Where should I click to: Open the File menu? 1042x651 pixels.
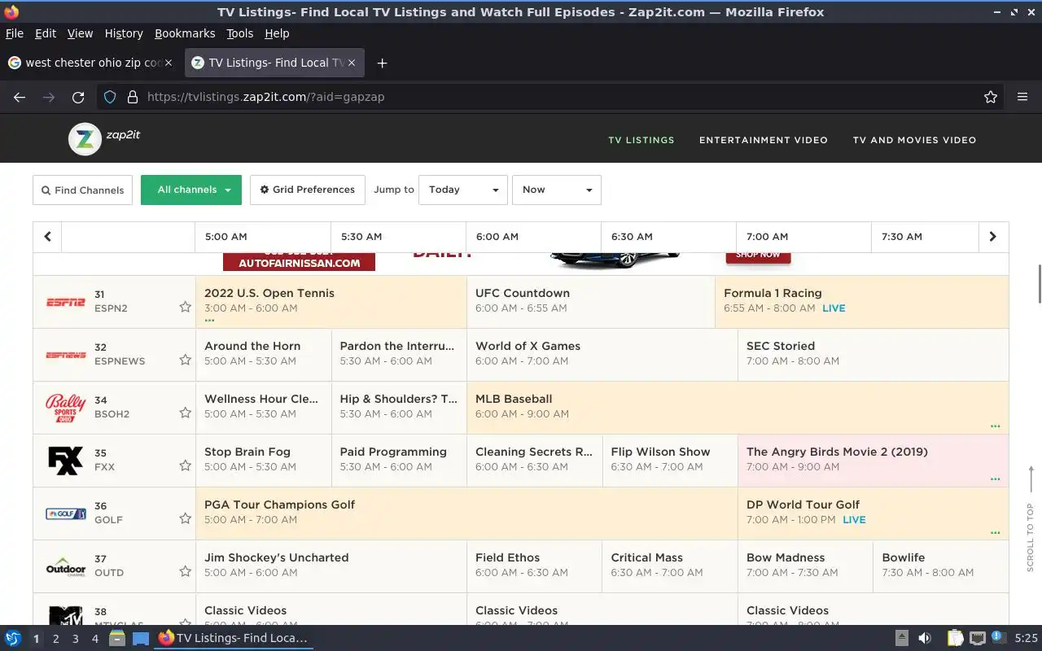click(x=14, y=33)
